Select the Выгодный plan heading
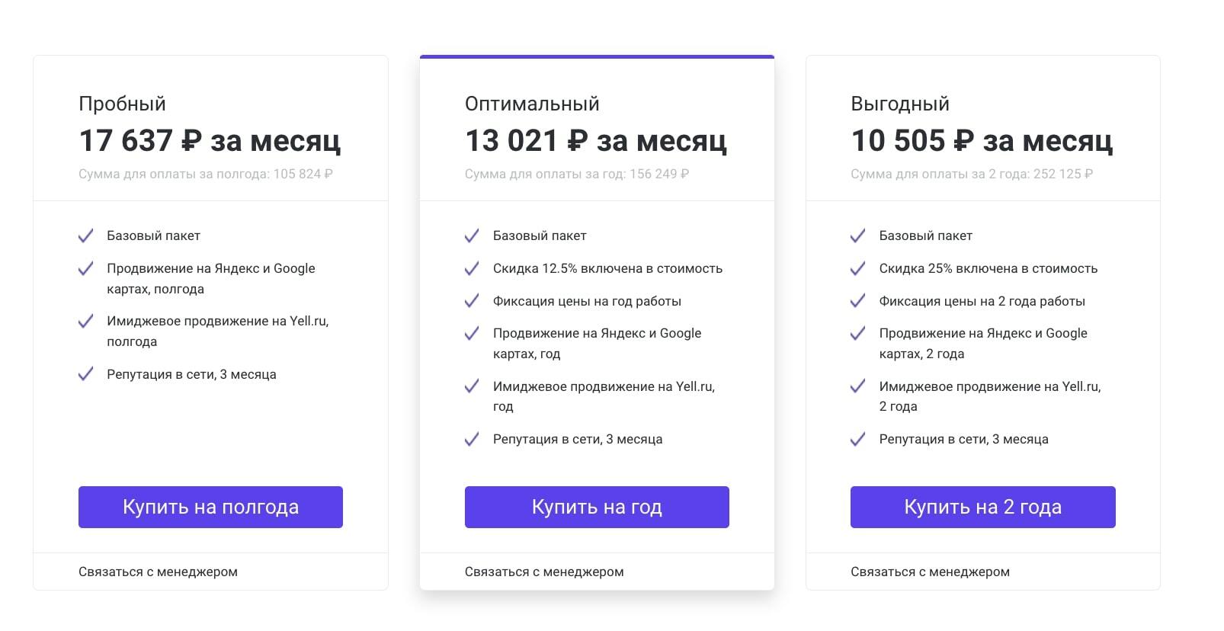Image resolution: width=1224 pixels, height=631 pixels. coord(900,104)
